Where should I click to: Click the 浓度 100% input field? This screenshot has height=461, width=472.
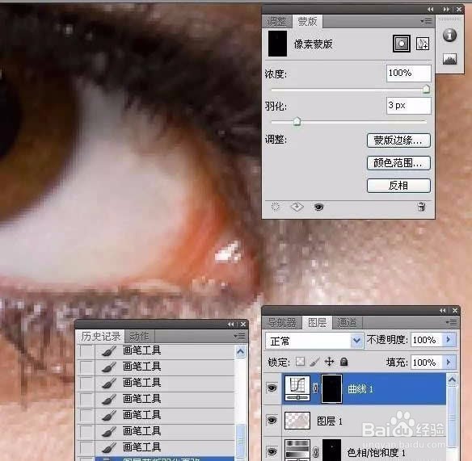coord(408,73)
